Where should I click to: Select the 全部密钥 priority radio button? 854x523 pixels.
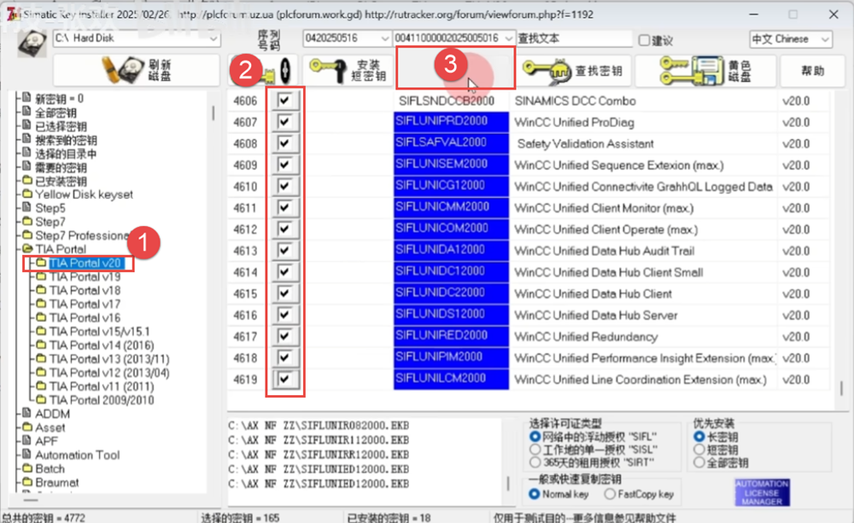[x=699, y=462]
